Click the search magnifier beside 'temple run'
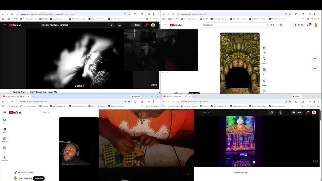The height and width of the screenshot is (181, 322). click(273, 25)
